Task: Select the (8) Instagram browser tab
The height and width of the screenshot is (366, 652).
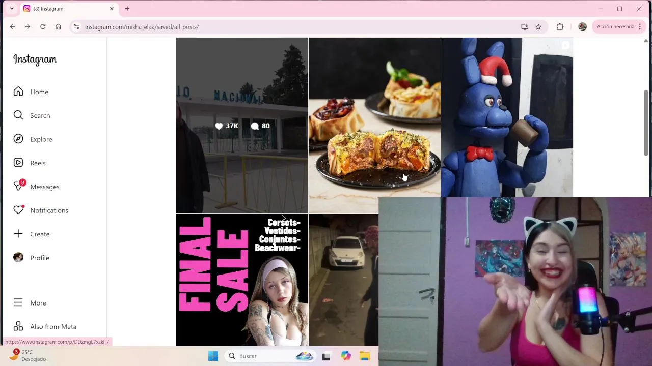Action: tap(69, 9)
